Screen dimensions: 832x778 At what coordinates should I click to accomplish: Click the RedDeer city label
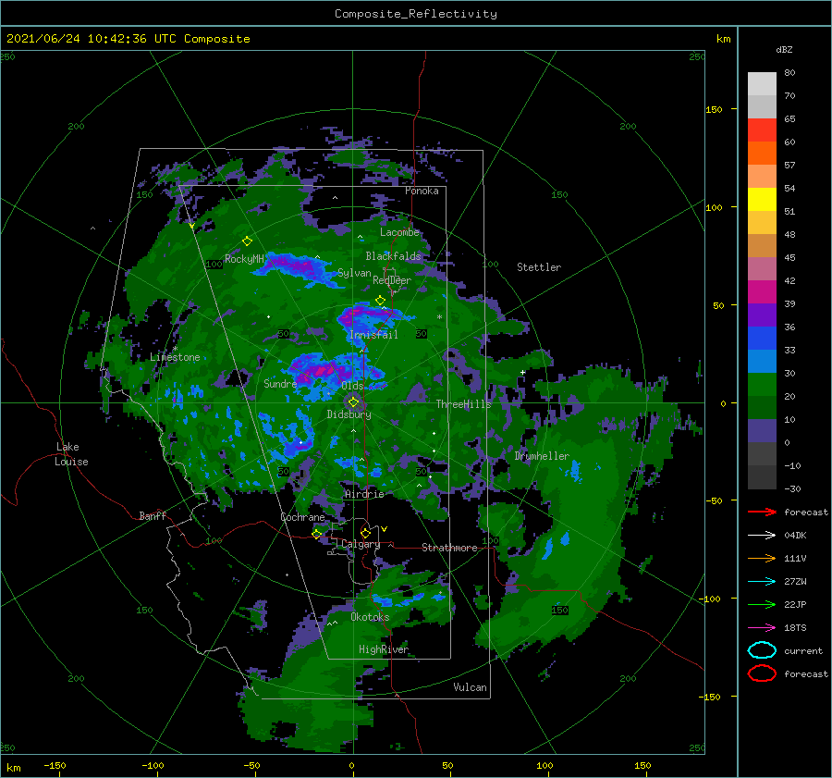(x=392, y=280)
